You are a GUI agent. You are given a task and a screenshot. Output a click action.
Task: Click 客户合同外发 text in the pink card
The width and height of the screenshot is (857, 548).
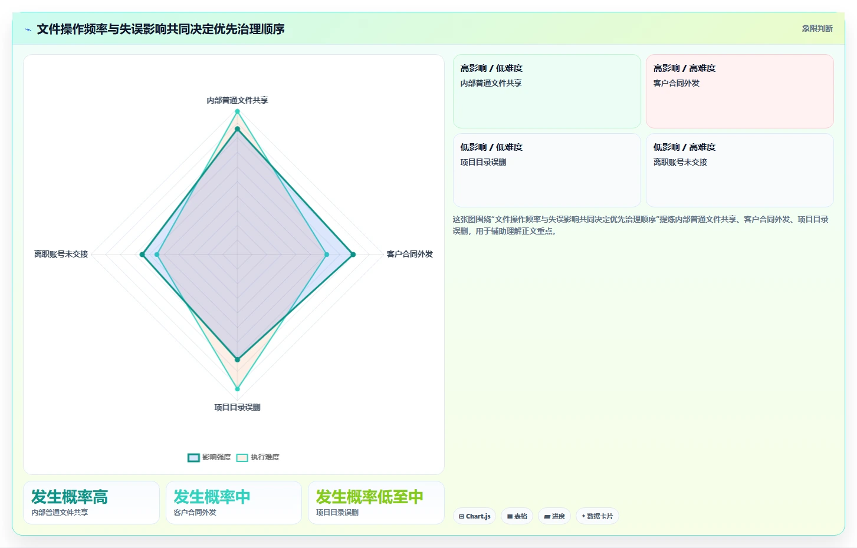pyautogui.click(x=677, y=83)
